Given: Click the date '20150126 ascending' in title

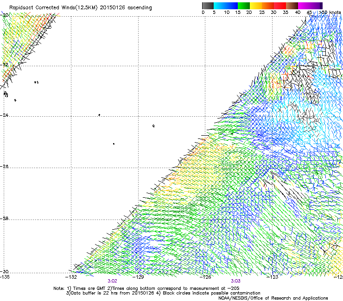Looking at the screenshot, I should click(126, 8).
